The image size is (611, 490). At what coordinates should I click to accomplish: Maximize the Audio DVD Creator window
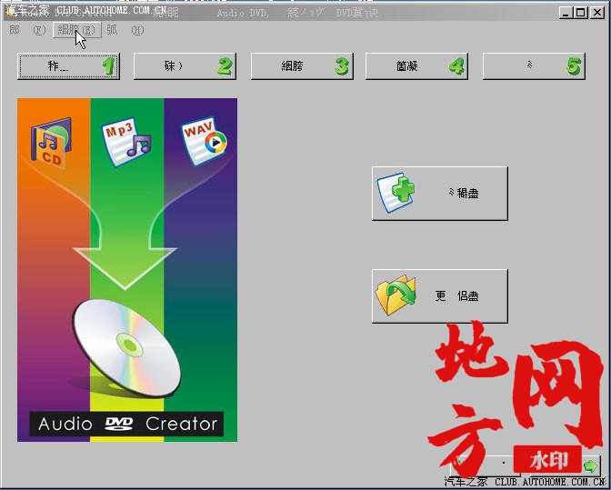[581, 13]
